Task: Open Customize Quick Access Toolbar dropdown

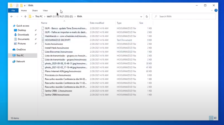Action: pos(25,6)
